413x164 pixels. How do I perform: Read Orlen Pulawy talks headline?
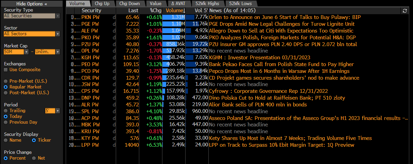coord(285,17)
